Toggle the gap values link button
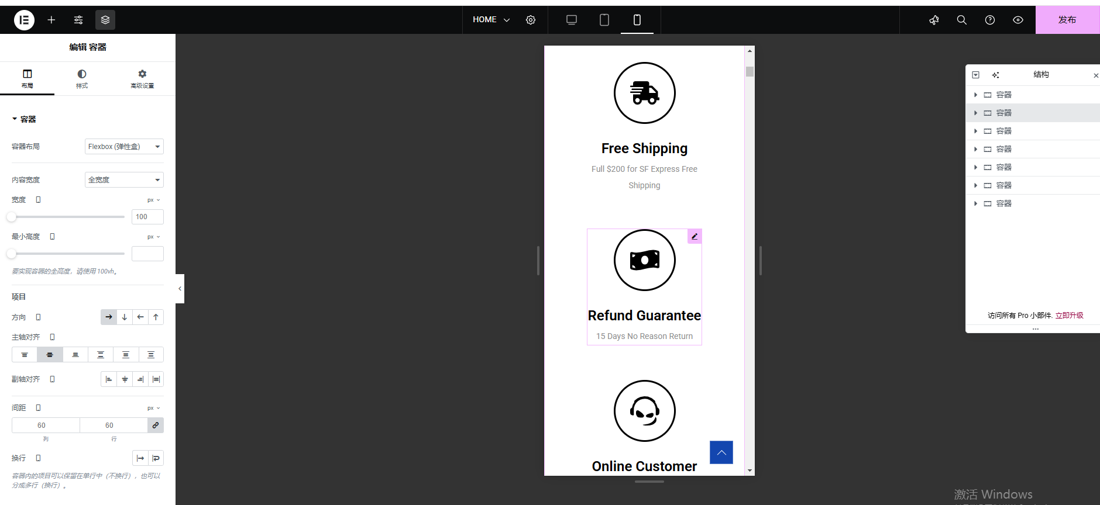This screenshot has width=1100, height=505. coord(156,426)
